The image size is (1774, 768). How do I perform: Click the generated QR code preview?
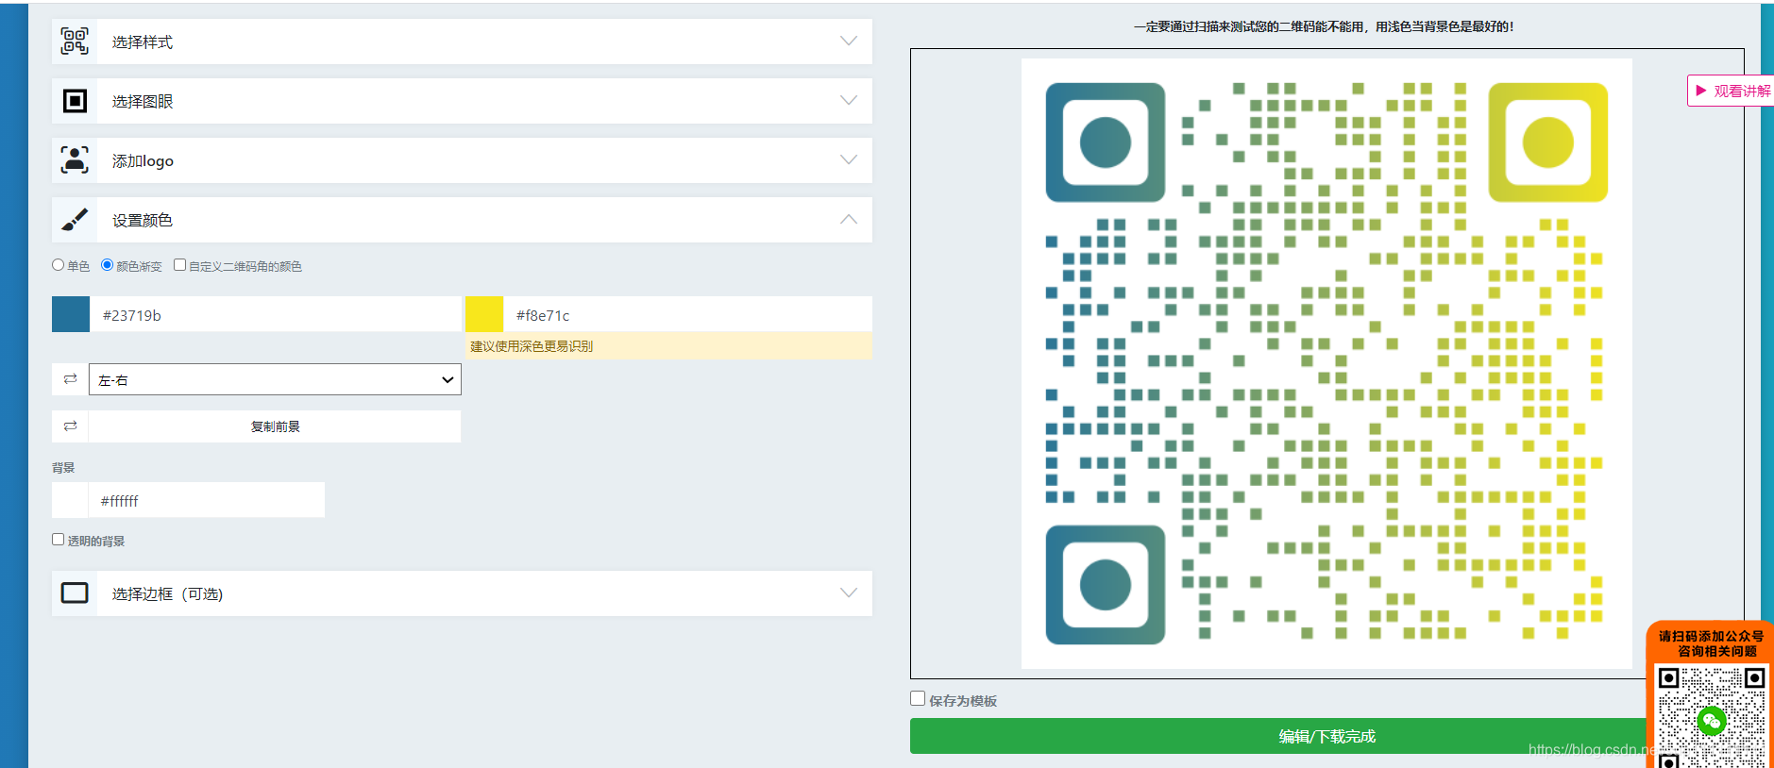click(1326, 363)
